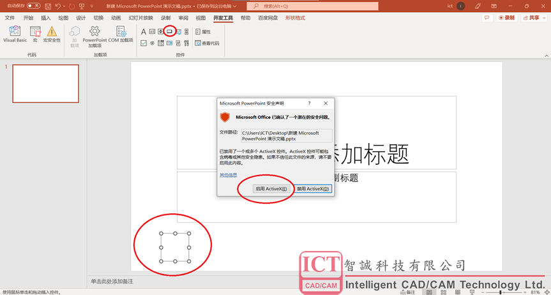Select the Command Button ActiveX control
Image resolution: width=551 pixels, height=295 pixels.
pos(170,32)
